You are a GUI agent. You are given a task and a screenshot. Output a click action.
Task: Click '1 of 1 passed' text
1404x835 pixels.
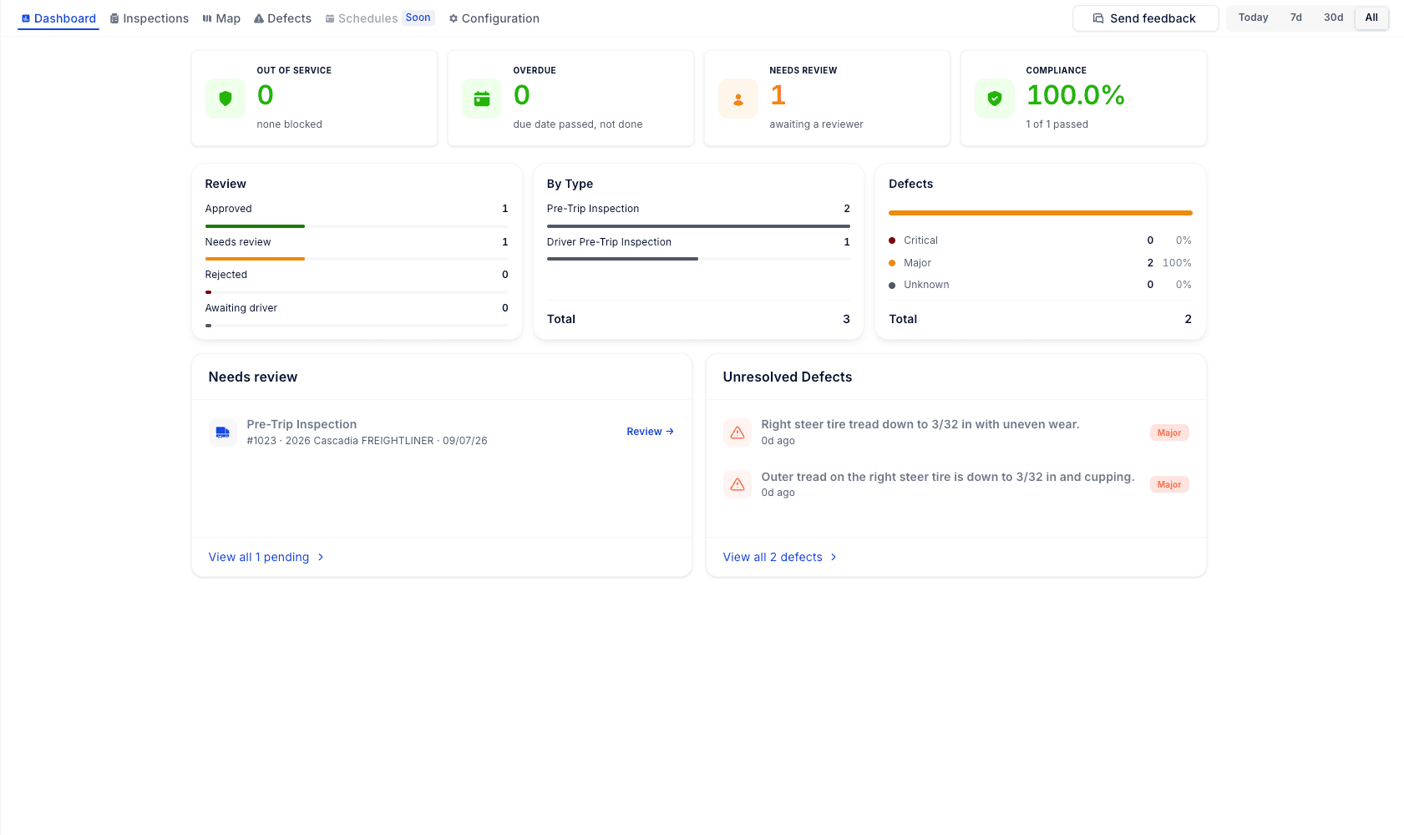click(x=1057, y=124)
